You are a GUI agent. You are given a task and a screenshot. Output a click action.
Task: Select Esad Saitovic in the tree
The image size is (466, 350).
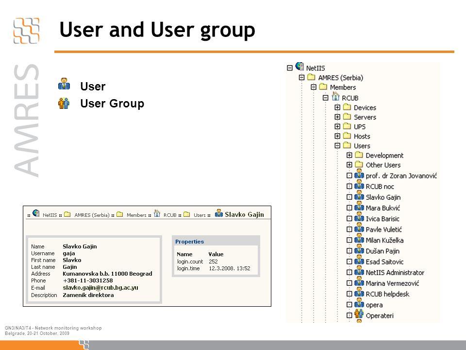(384, 262)
